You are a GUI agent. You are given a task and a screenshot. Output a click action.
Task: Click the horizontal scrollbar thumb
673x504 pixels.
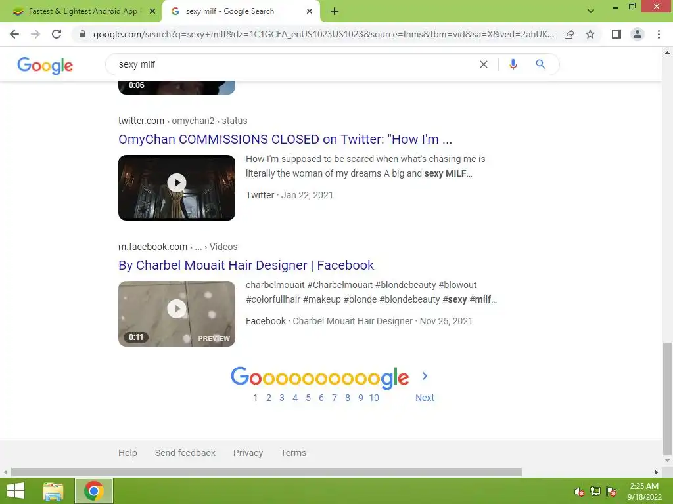pyautogui.click(x=266, y=472)
